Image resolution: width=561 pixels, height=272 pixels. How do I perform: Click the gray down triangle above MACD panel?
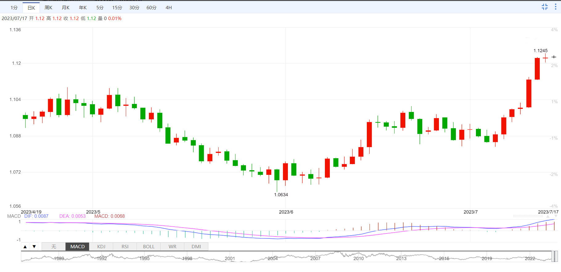[556, 216]
